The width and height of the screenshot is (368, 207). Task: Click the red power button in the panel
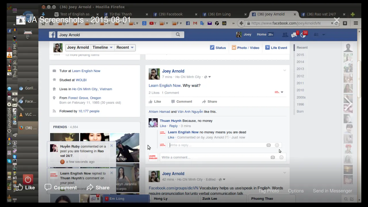click(x=28, y=180)
